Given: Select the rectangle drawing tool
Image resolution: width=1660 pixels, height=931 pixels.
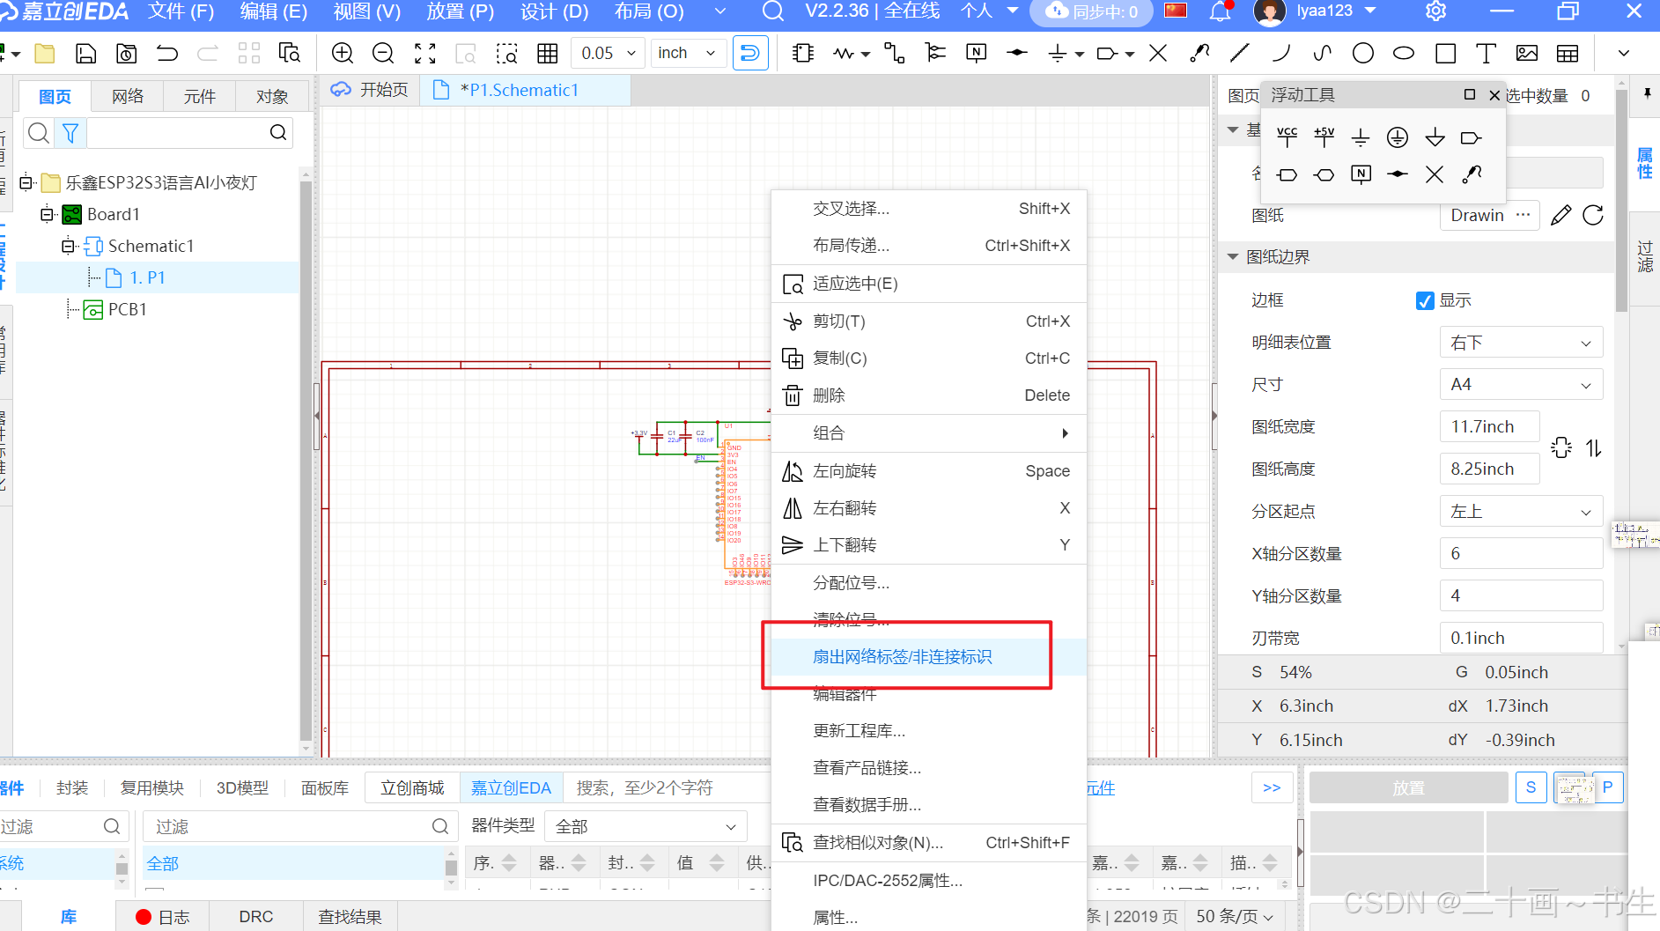Looking at the screenshot, I should coord(1445,54).
